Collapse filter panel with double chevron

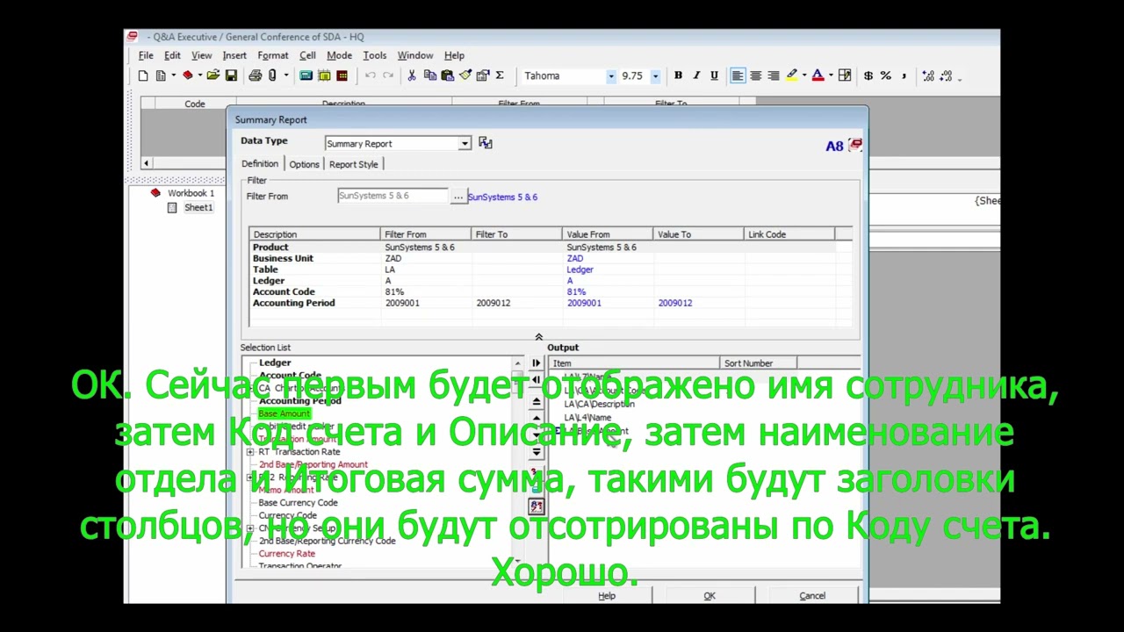(x=538, y=337)
